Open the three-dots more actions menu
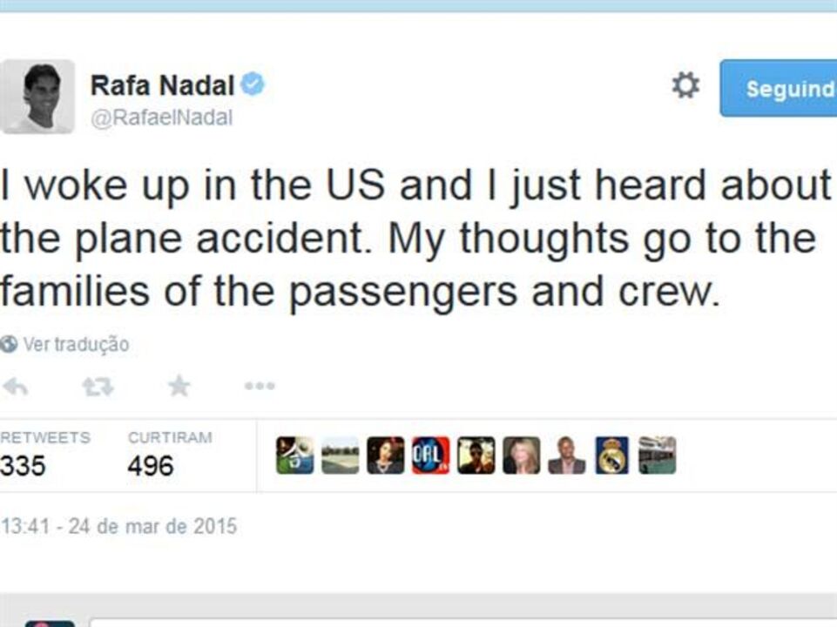This screenshot has height=627, width=837. pyautogui.click(x=260, y=386)
